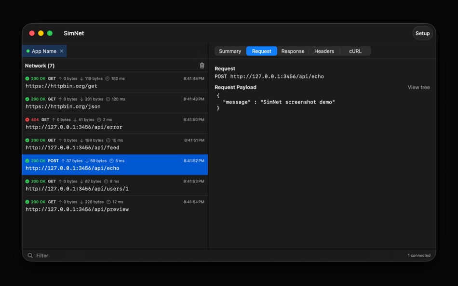Select the api/preview request entry

(96, 205)
